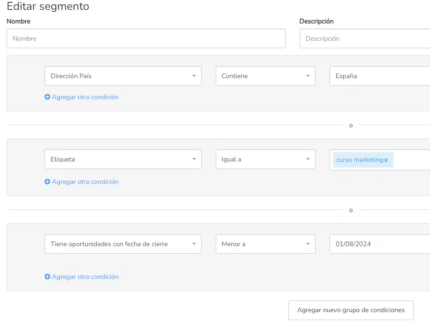Click plus icon under Etiqueta condition
The image size is (430, 336).
tap(47, 182)
